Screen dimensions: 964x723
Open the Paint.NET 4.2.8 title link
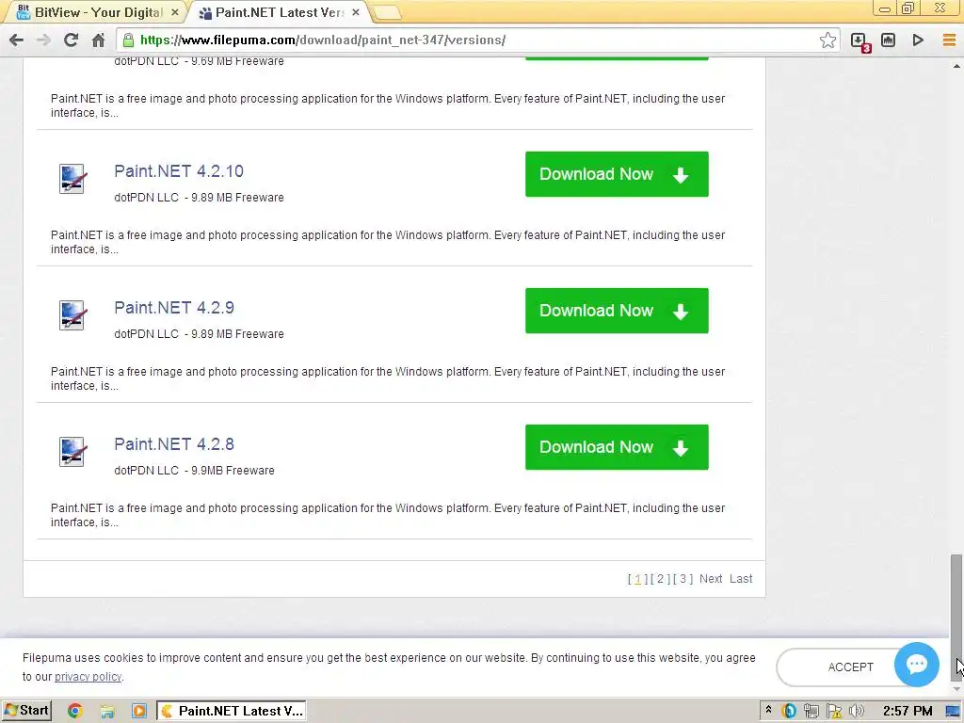174,444
